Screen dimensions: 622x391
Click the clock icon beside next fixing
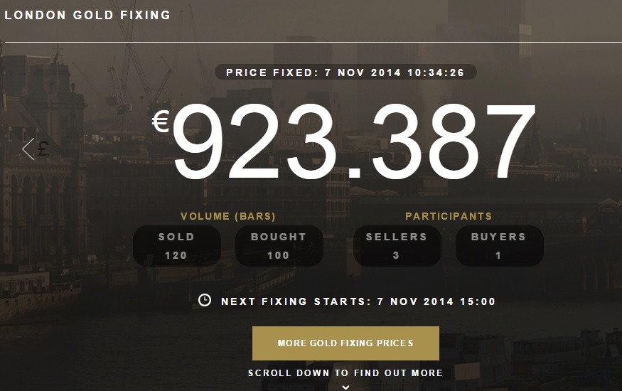tap(205, 300)
